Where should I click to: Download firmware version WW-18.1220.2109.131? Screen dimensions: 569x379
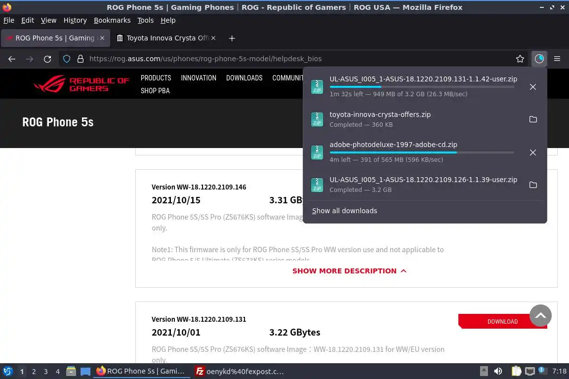(x=503, y=321)
